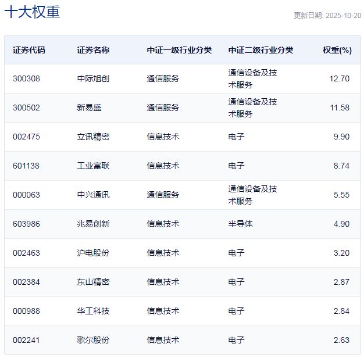Click the 12.70 weight value
Viewport: 364px width, 358px height.
point(339,78)
